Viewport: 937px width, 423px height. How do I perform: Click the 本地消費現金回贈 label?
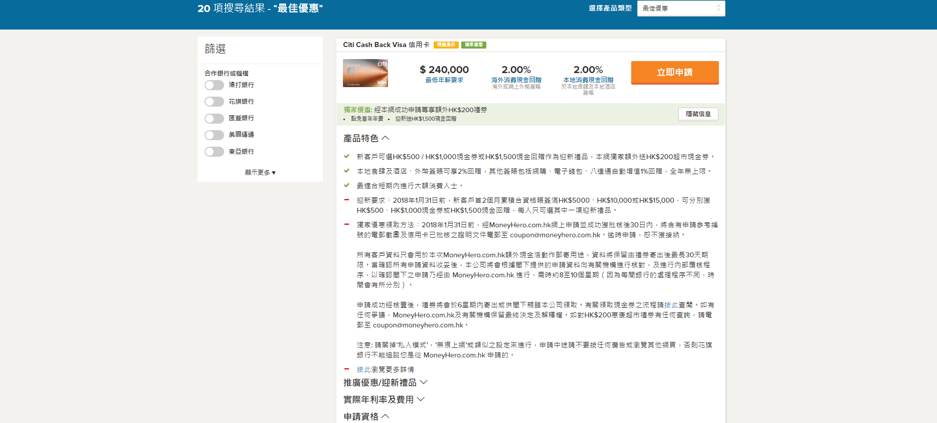588,80
